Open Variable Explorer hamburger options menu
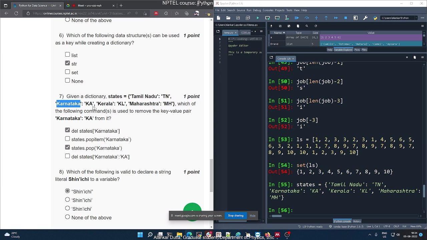The image size is (427, 240). (422, 26)
